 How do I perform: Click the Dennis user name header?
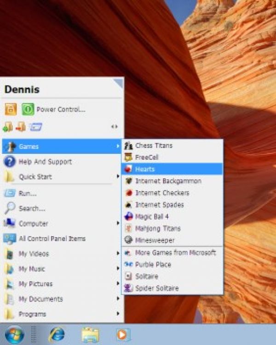coord(22,89)
